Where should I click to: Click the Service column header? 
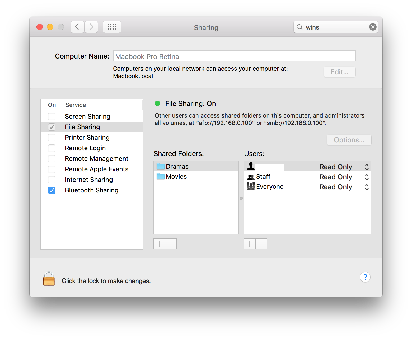coord(76,105)
